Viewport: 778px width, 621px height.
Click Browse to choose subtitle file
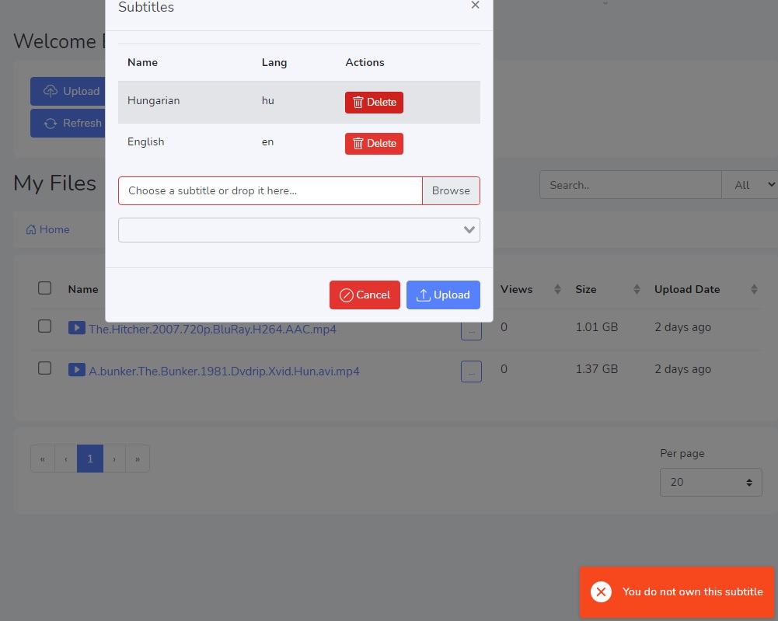[x=451, y=190]
